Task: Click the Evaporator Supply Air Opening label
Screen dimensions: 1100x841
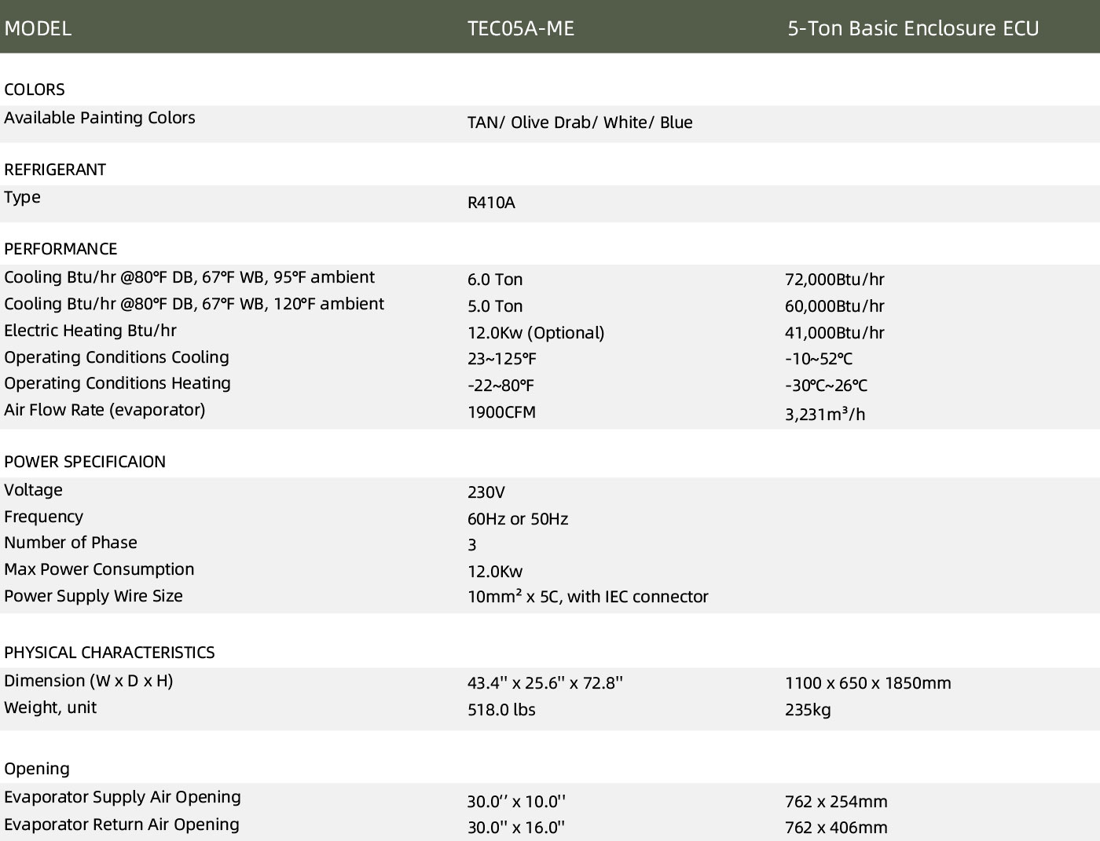Action: pos(123,797)
